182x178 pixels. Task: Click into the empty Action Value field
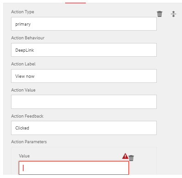click(84, 102)
